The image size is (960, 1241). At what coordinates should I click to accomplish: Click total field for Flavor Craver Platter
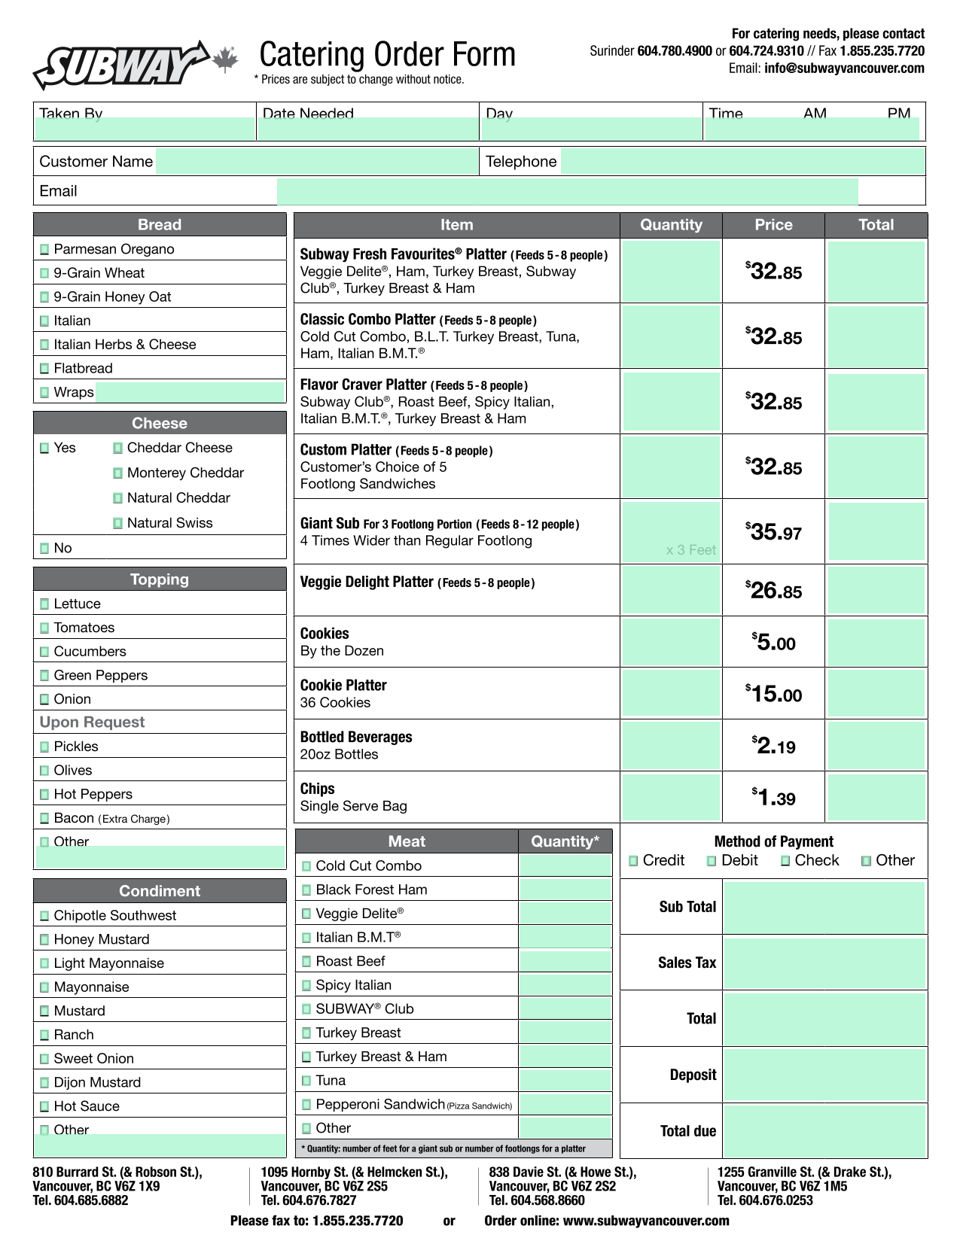point(876,402)
